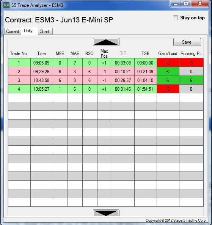Image resolution: width=212 pixels, height=225 pixels.
Task: Click TIT value 00:01:46
Action: click(123, 89)
